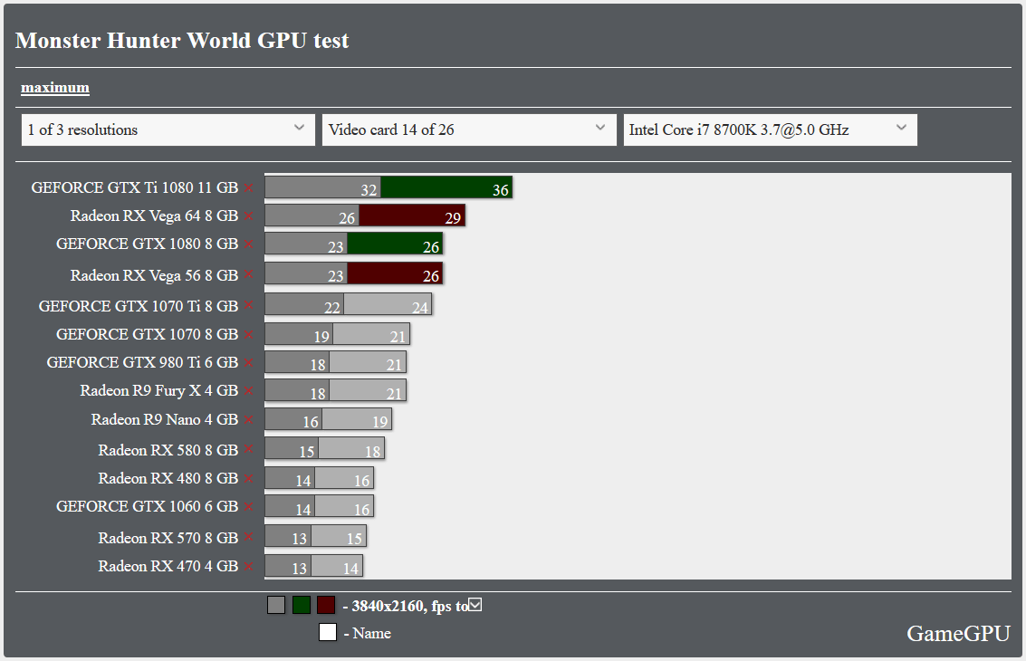Click the 'Monster Hunter World GPU test' title
Screen dimensions: 1026x661
pyautogui.click(x=182, y=41)
